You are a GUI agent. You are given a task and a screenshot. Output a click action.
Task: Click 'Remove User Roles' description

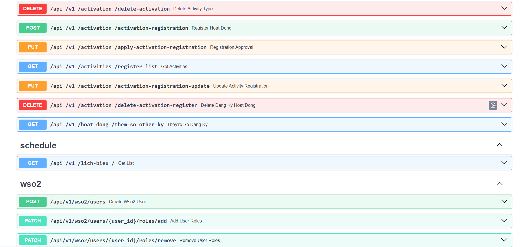(199, 240)
